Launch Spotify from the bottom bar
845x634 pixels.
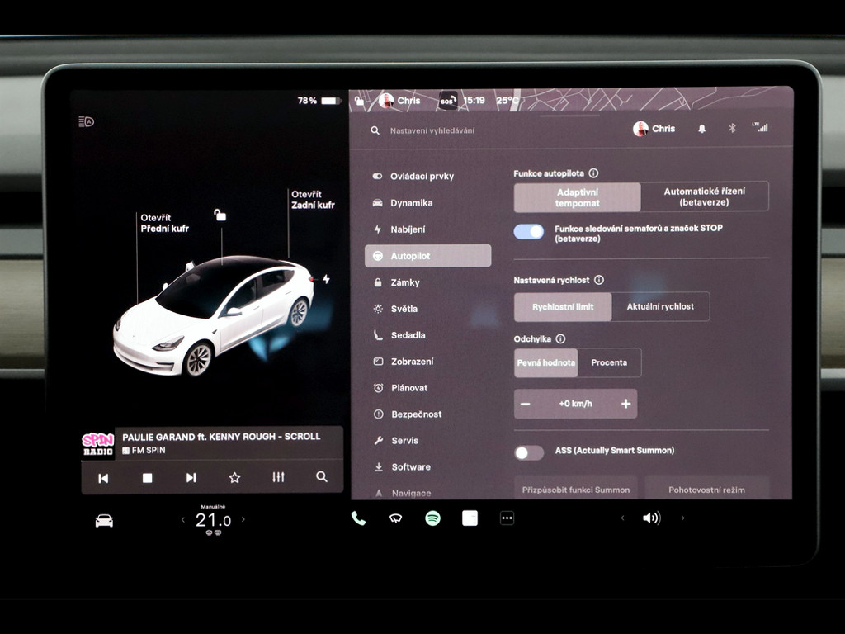432,518
